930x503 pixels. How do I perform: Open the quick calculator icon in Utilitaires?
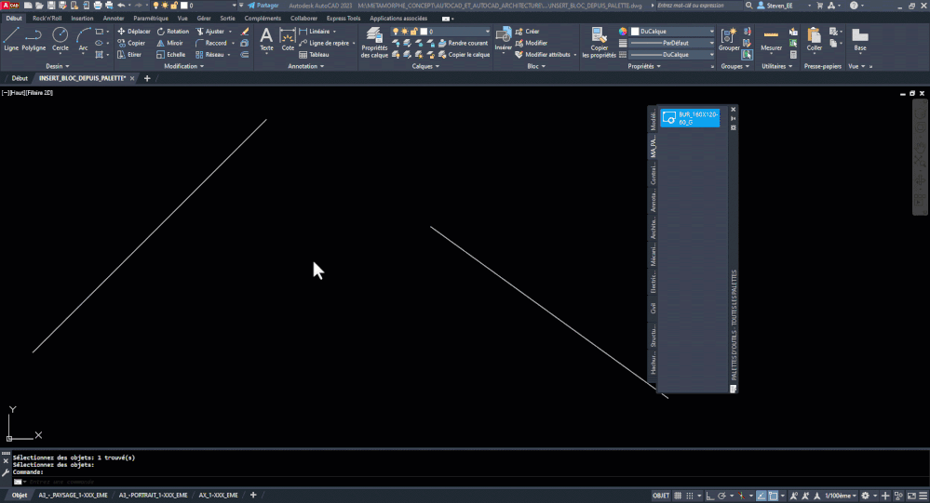[x=793, y=55]
